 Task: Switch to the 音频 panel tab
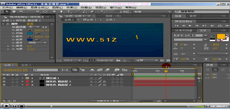(193, 16)
